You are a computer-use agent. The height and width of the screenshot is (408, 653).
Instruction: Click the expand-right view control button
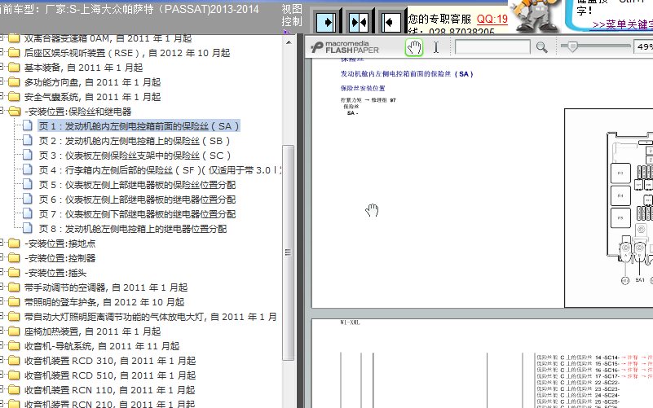pyautogui.click(x=326, y=22)
